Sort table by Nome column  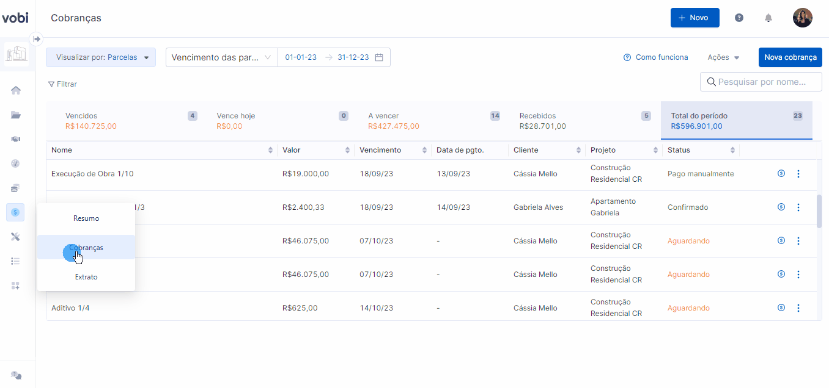coord(271,150)
